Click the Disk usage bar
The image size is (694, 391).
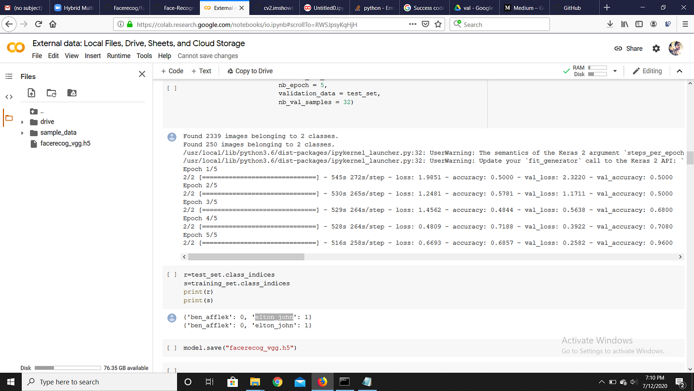67,368
